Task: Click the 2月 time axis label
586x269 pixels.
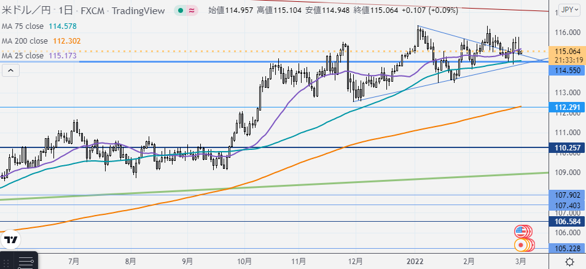Action: coord(469,260)
